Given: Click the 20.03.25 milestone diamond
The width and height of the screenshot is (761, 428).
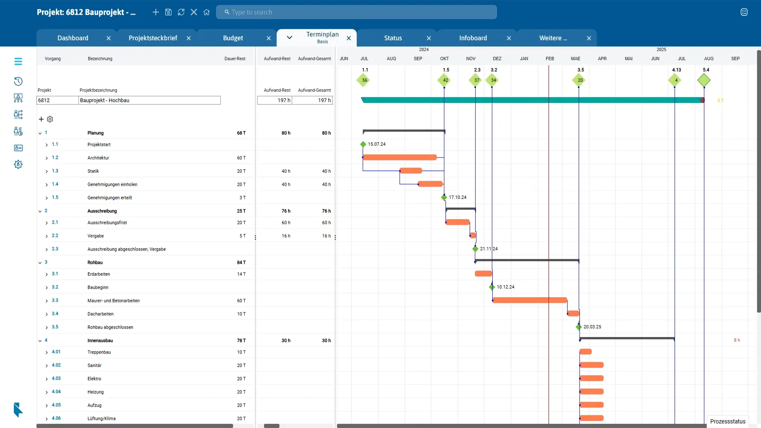Looking at the screenshot, I should 579,327.
